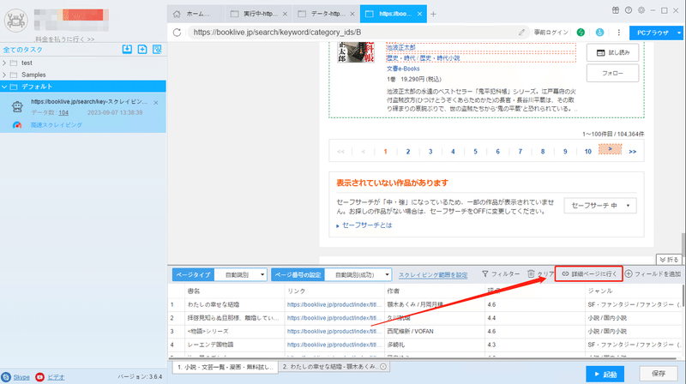Click the highlighted next page > arrow
Screen dimensions: 686x384
point(610,149)
